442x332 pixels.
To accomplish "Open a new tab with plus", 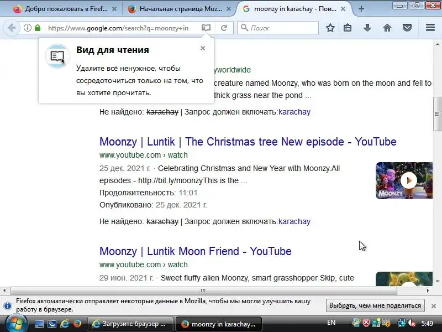I will coord(361,9).
